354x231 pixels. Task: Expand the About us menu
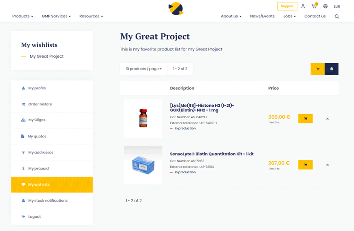(231, 16)
